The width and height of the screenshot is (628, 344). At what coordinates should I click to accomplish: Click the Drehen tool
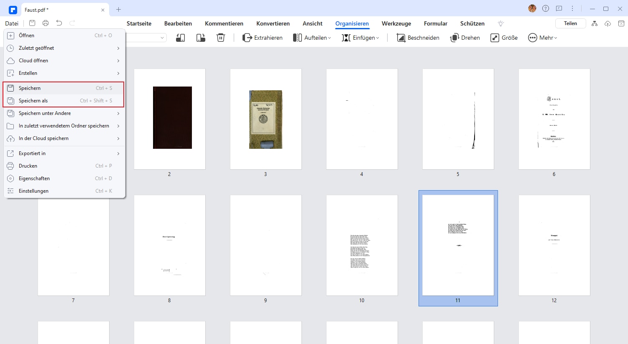(x=465, y=38)
